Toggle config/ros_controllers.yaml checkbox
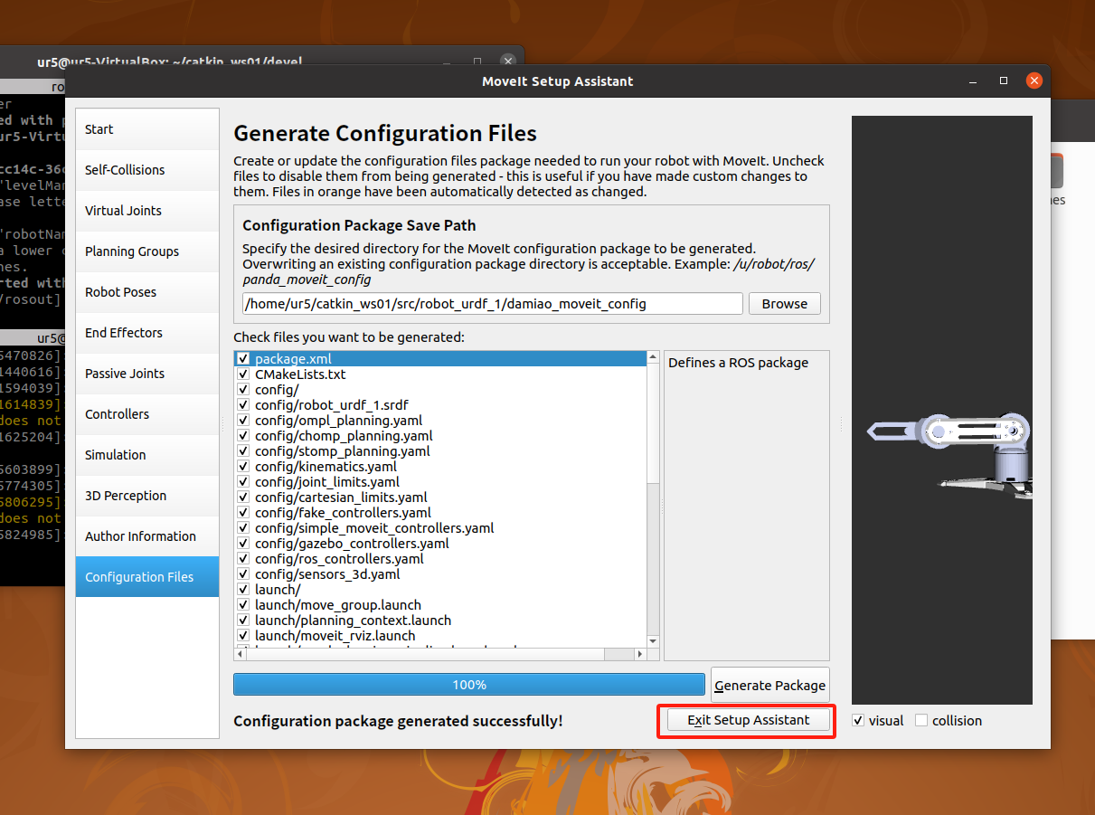Viewport: 1095px width, 815px height. (243, 559)
